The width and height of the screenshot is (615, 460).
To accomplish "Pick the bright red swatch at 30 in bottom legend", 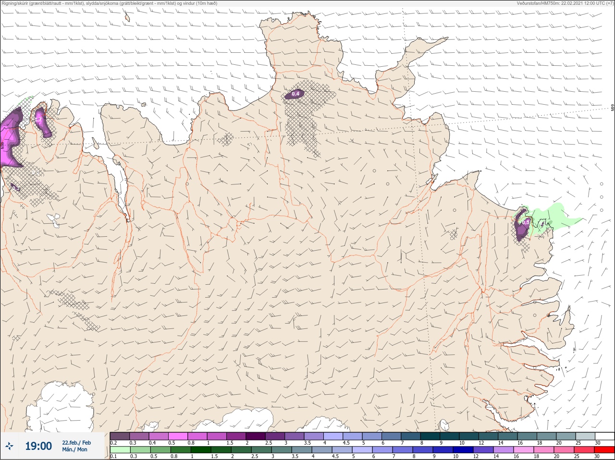I will tap(604, 450).
